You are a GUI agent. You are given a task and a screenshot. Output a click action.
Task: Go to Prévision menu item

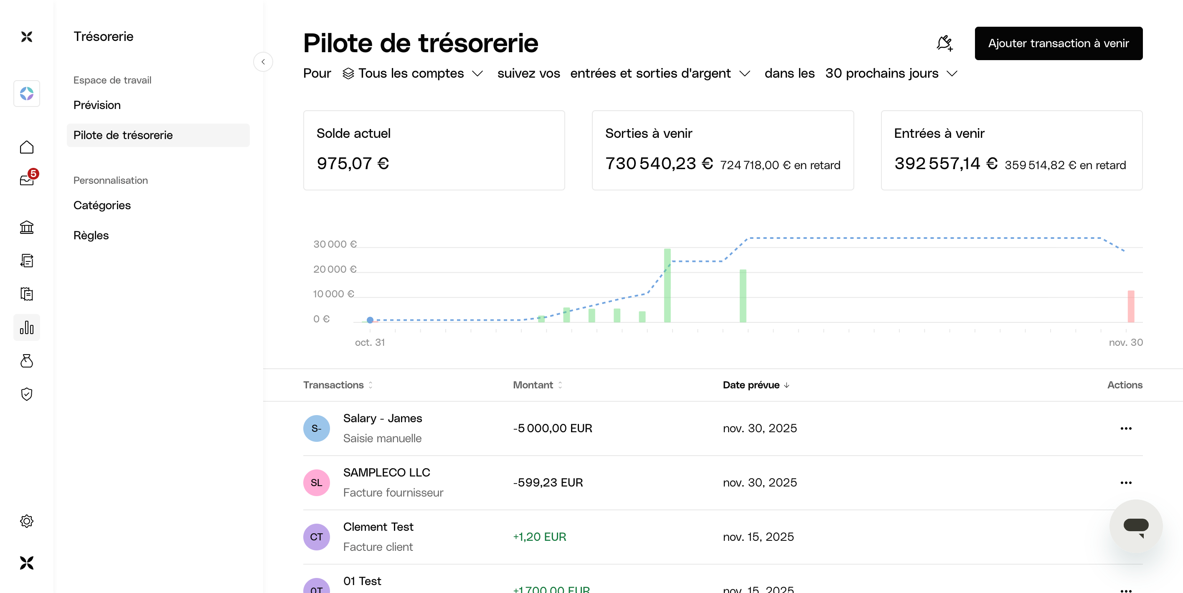pos(97,105)
